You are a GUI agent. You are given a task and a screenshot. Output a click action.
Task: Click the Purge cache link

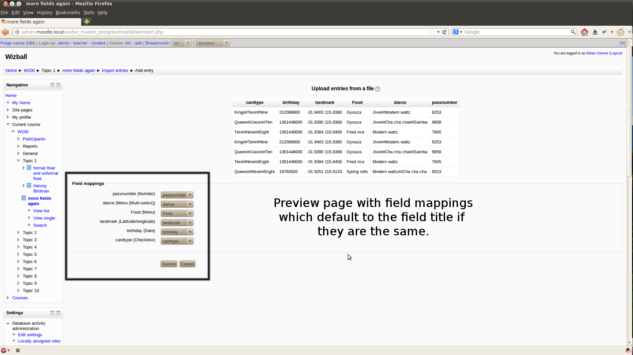tap(13, 43)
